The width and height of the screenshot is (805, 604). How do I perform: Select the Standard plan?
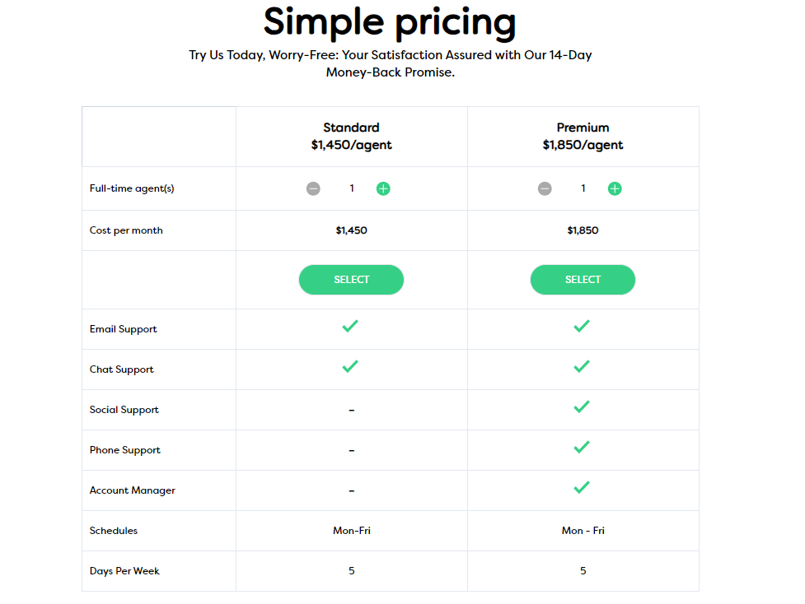351,280
